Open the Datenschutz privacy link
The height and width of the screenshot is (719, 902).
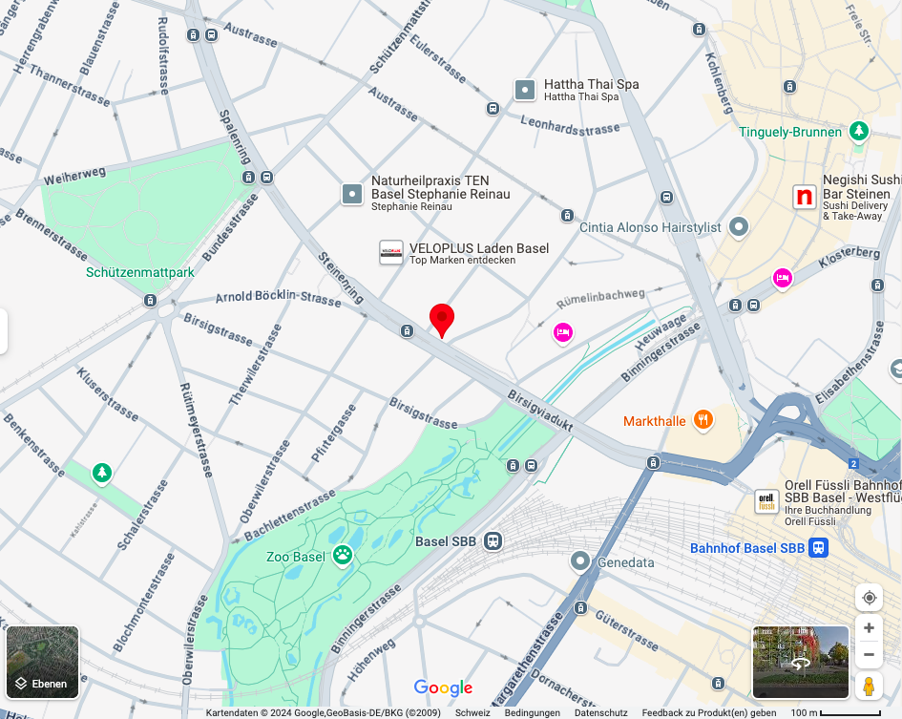click(x=600, y=712)
